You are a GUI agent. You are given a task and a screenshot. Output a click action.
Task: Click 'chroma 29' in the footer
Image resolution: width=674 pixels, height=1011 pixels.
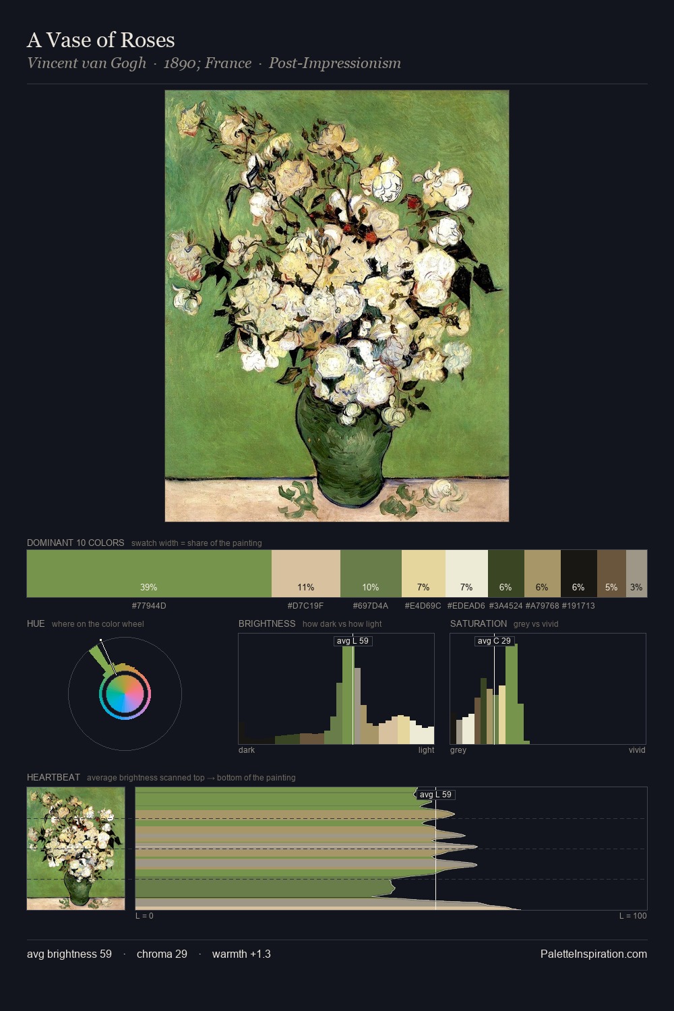click(162, 954)
